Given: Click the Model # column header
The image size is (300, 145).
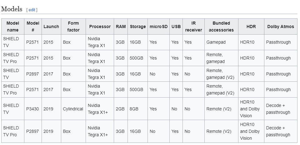Looking at the screenshot, I should [x=33, y=27].
